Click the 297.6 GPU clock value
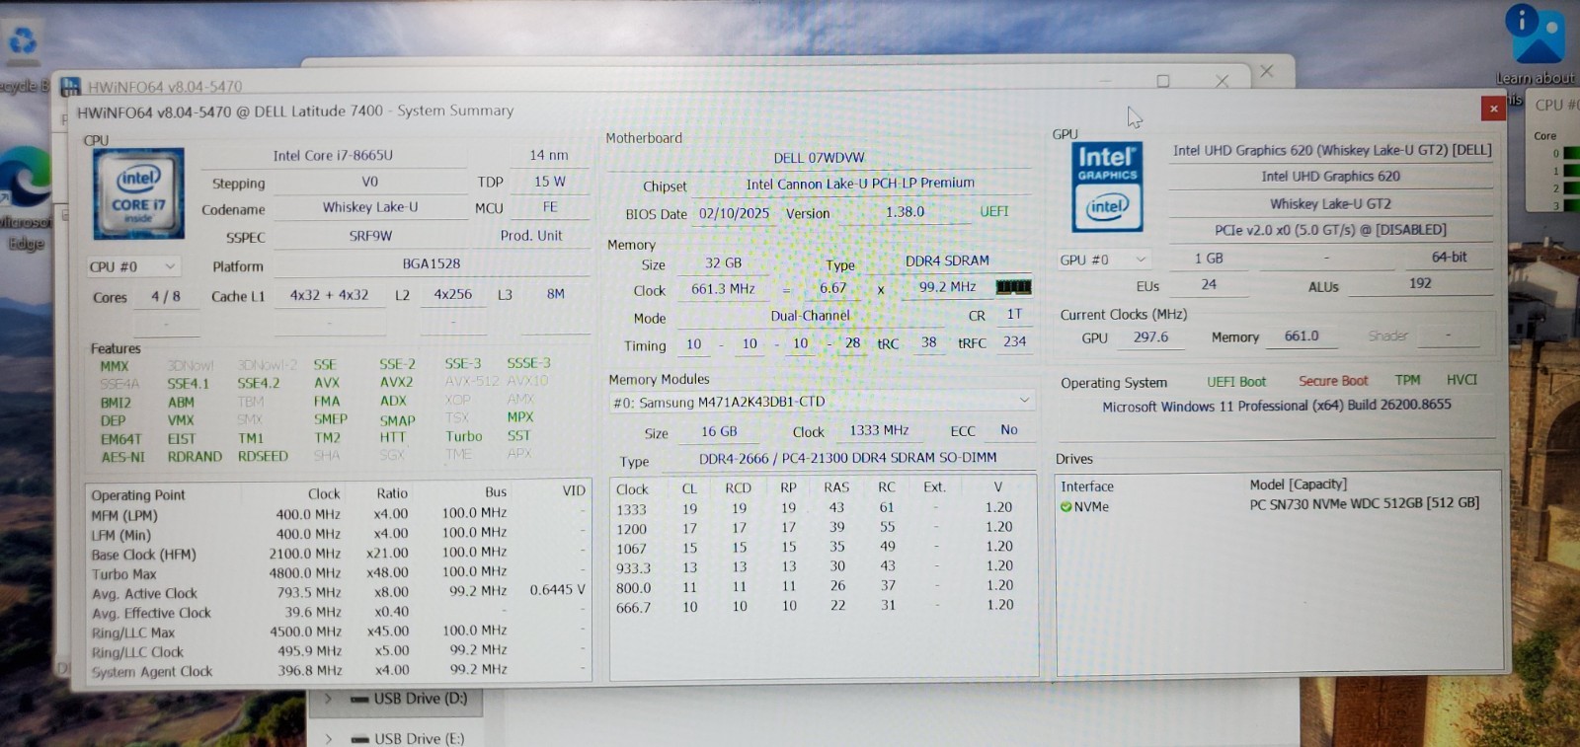Viewport: 1580px width, 747px height. point(1150,337)
